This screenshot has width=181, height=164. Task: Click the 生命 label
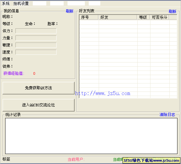(x=30, y=24)
